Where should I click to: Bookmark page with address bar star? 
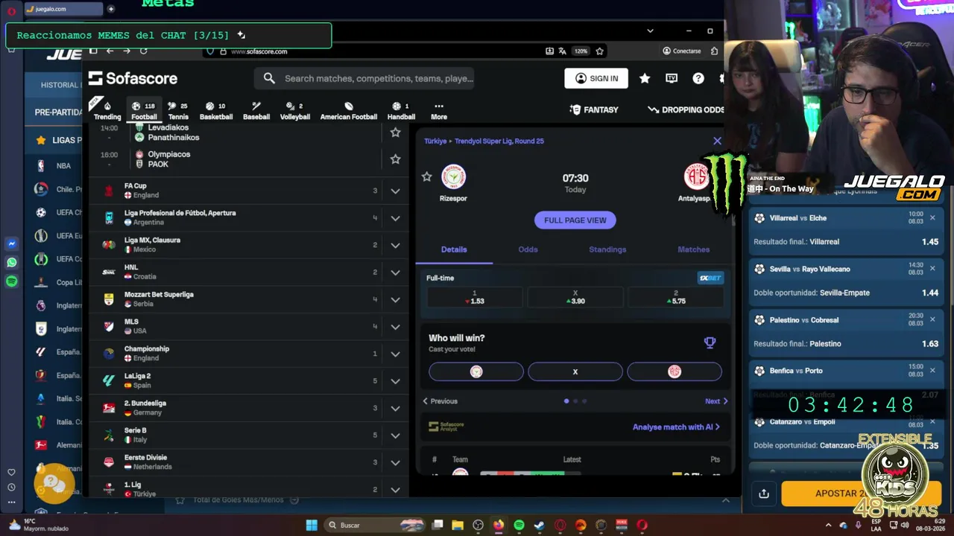point(599,51)
